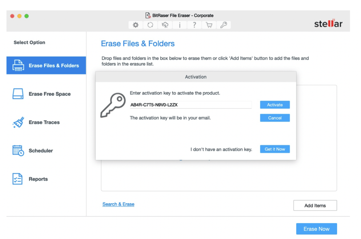
Task: Select Erase Files & Folders option
Action: [46, 65]
